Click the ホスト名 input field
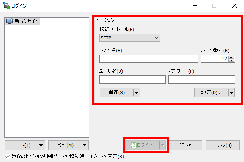Screen dimensions: 244x162 click(148, 59)
